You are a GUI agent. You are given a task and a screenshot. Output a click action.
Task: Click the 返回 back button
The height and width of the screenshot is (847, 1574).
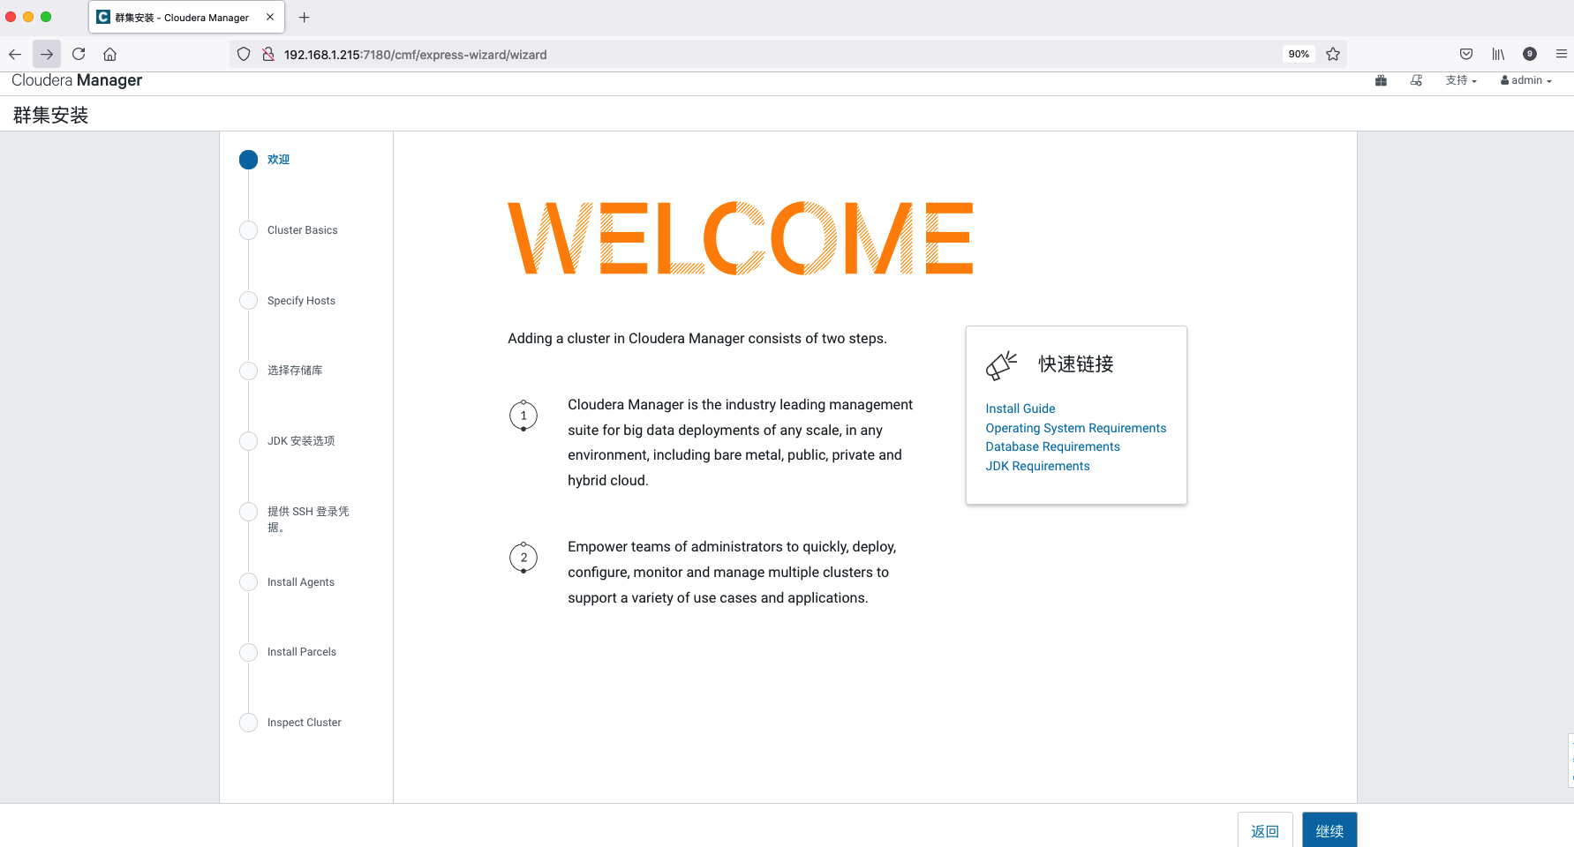coord(1265,830)
